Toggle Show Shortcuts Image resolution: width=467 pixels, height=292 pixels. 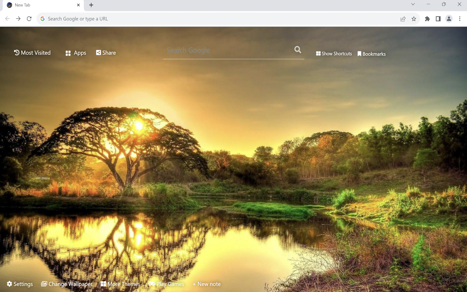[333, 54]
